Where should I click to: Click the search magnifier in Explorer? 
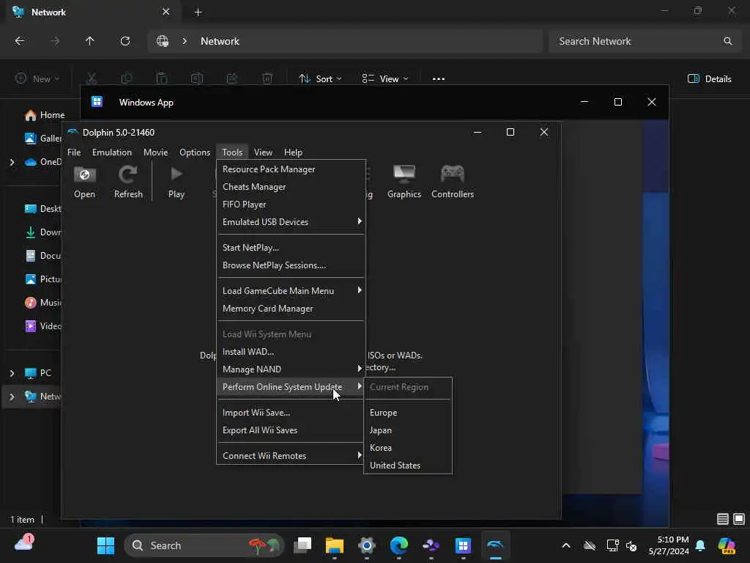727,41
